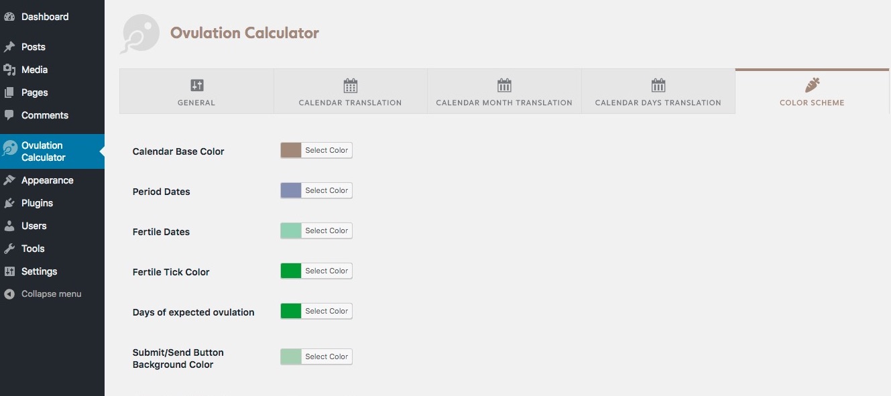Viewport: 891px width, 396px height.
Task: Click the Submit/Send Button Background Color label
Action: 178,358
